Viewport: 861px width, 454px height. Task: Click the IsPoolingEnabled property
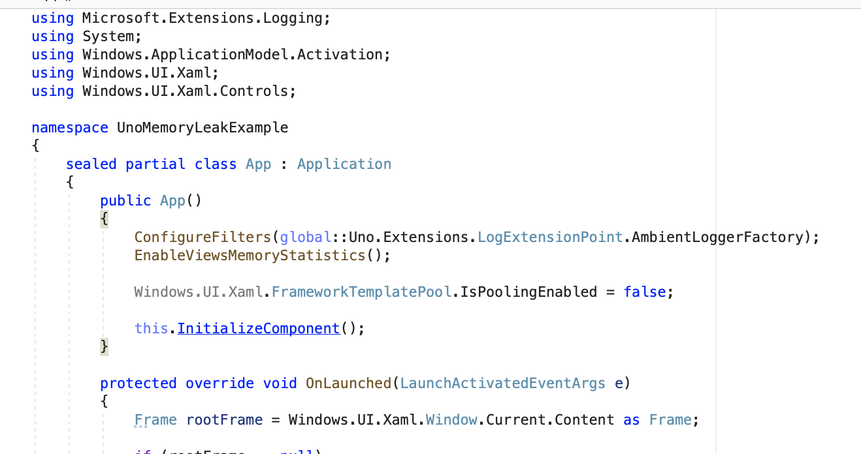click(x=528, y=292)
